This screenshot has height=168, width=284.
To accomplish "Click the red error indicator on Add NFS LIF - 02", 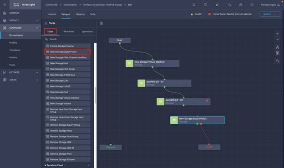I will [207, 101].
